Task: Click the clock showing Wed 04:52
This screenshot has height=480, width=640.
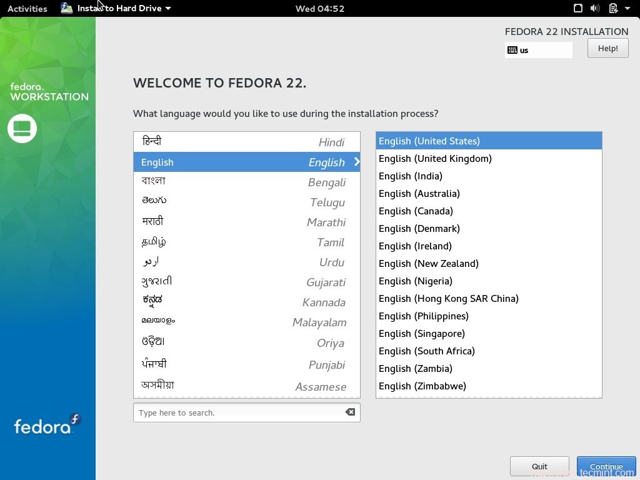Action: 320,8
